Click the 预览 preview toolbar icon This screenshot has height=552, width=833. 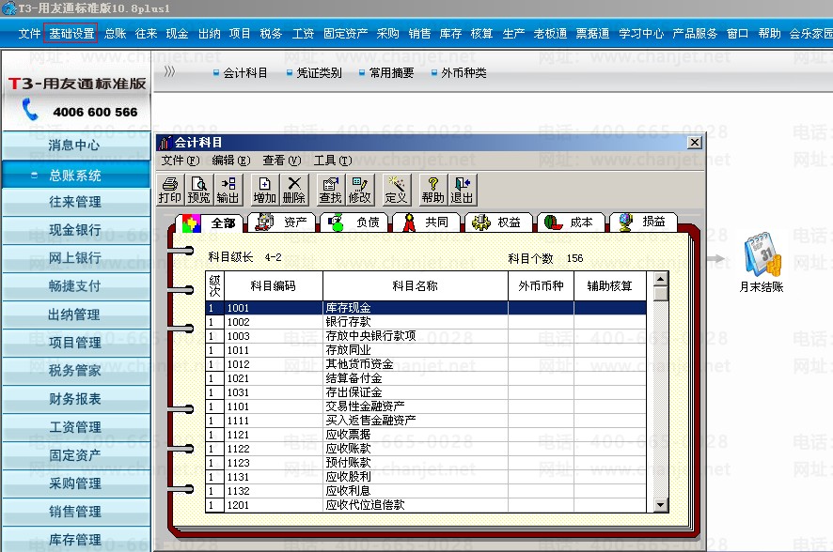click(198, 190)
